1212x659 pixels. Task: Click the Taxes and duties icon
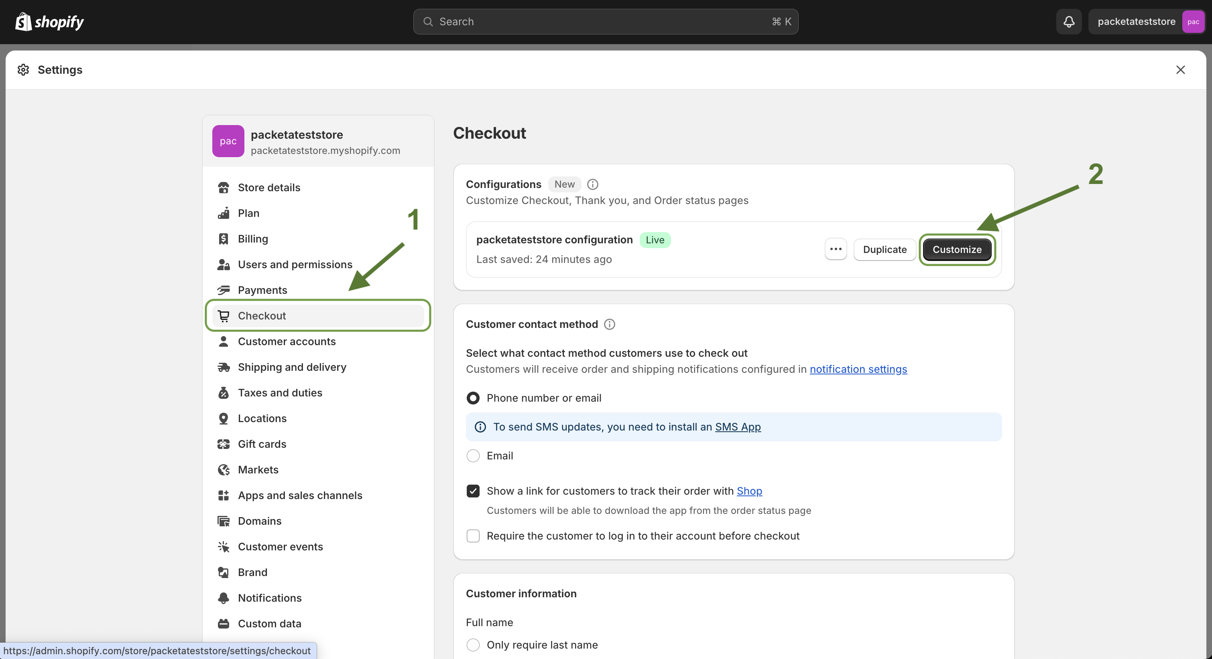224,392
